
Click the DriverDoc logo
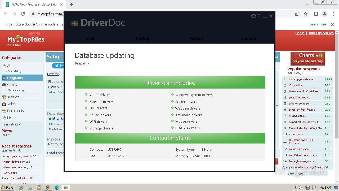point(98,23)
